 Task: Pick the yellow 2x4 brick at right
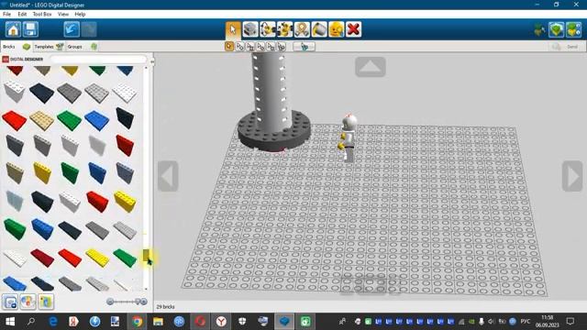coord(125,202)
